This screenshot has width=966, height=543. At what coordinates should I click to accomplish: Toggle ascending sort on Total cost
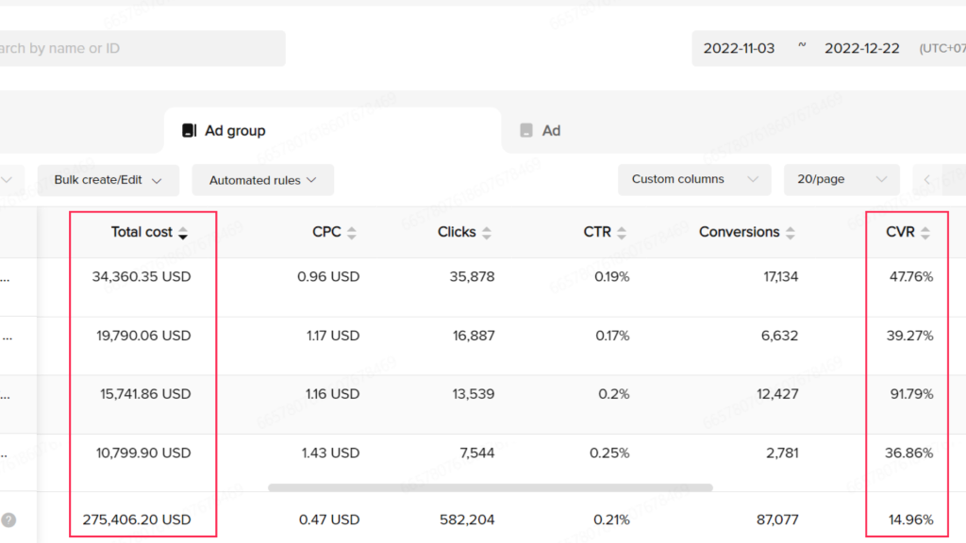click(x=182, y=228)
